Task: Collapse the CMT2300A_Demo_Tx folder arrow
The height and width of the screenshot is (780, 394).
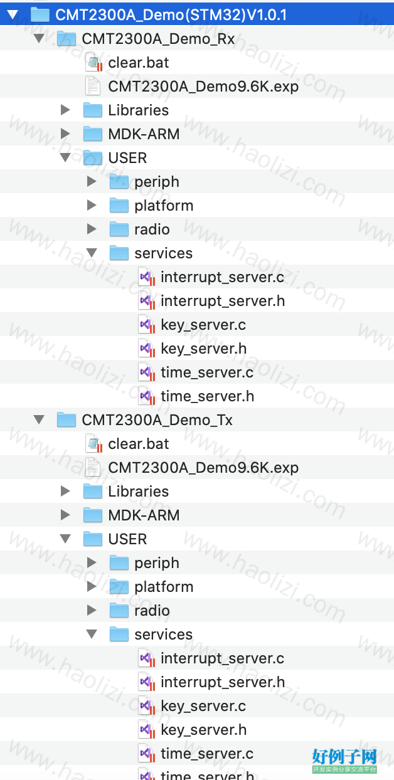Action: (39, 419)
